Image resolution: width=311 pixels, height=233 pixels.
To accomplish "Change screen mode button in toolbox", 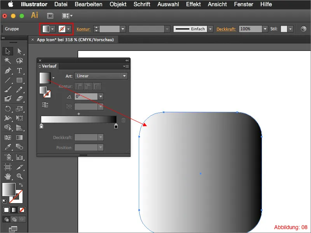I will coord(13,229).
